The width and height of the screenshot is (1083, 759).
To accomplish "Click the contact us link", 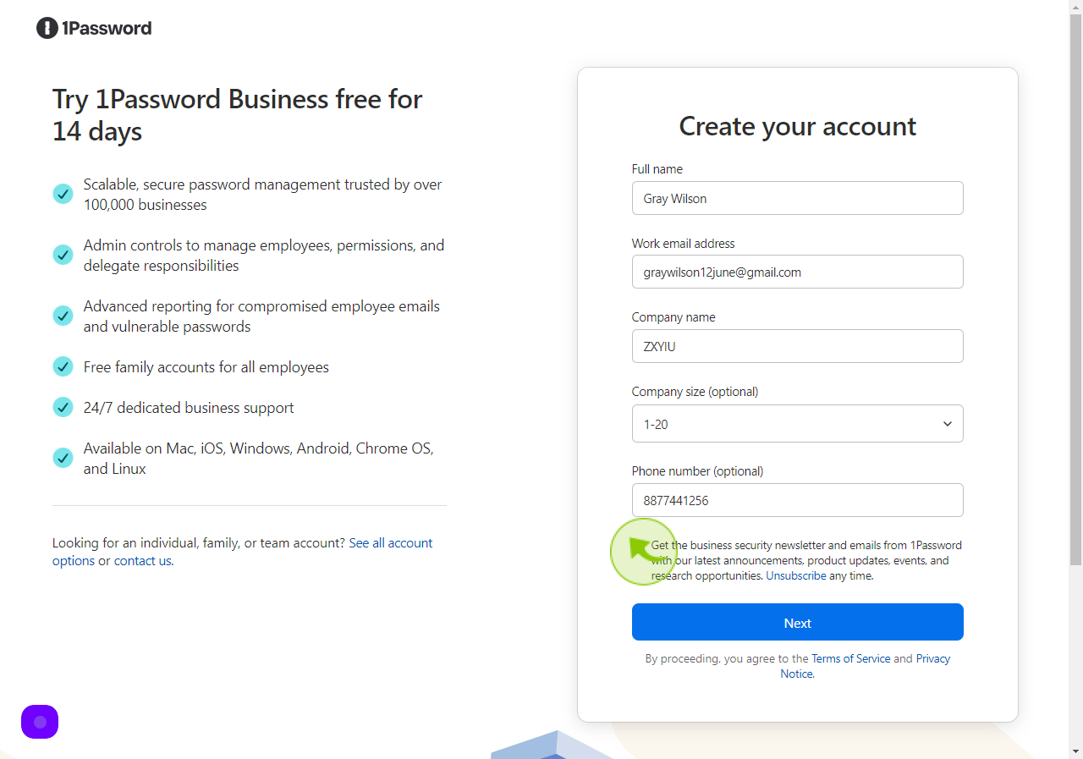I will tap(142, 560).
